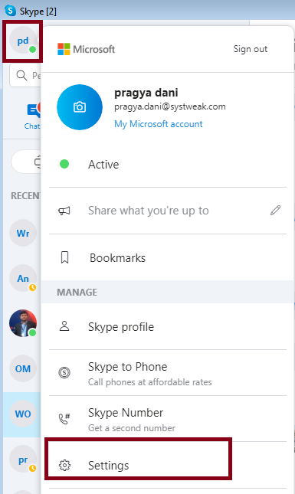295x494 pixels.
Task: Click Call phones at affordable rates text
Action: 149,382
